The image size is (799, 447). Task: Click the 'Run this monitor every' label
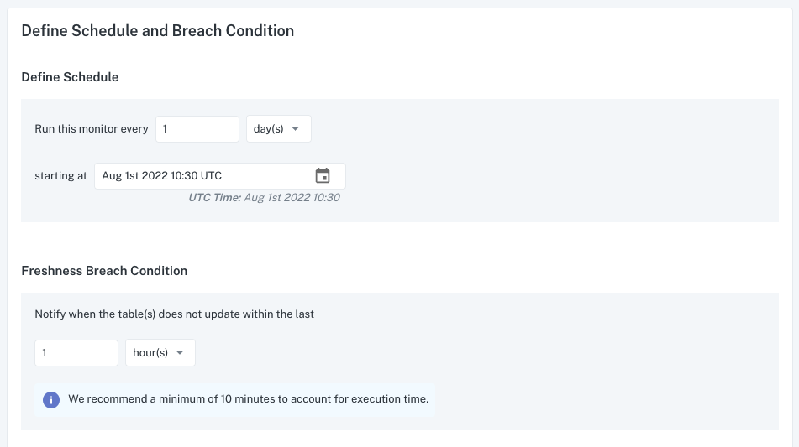click(x=92, y=129)
